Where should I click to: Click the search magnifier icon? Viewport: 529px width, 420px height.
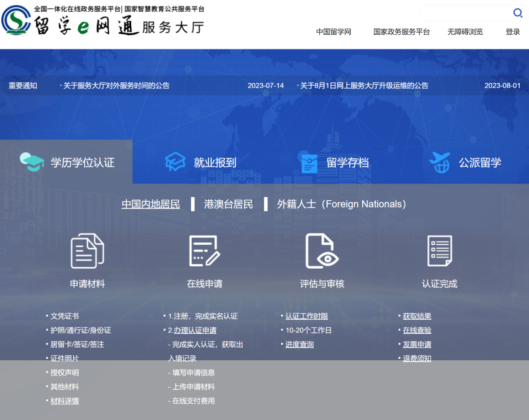click(x=518, y=13)
